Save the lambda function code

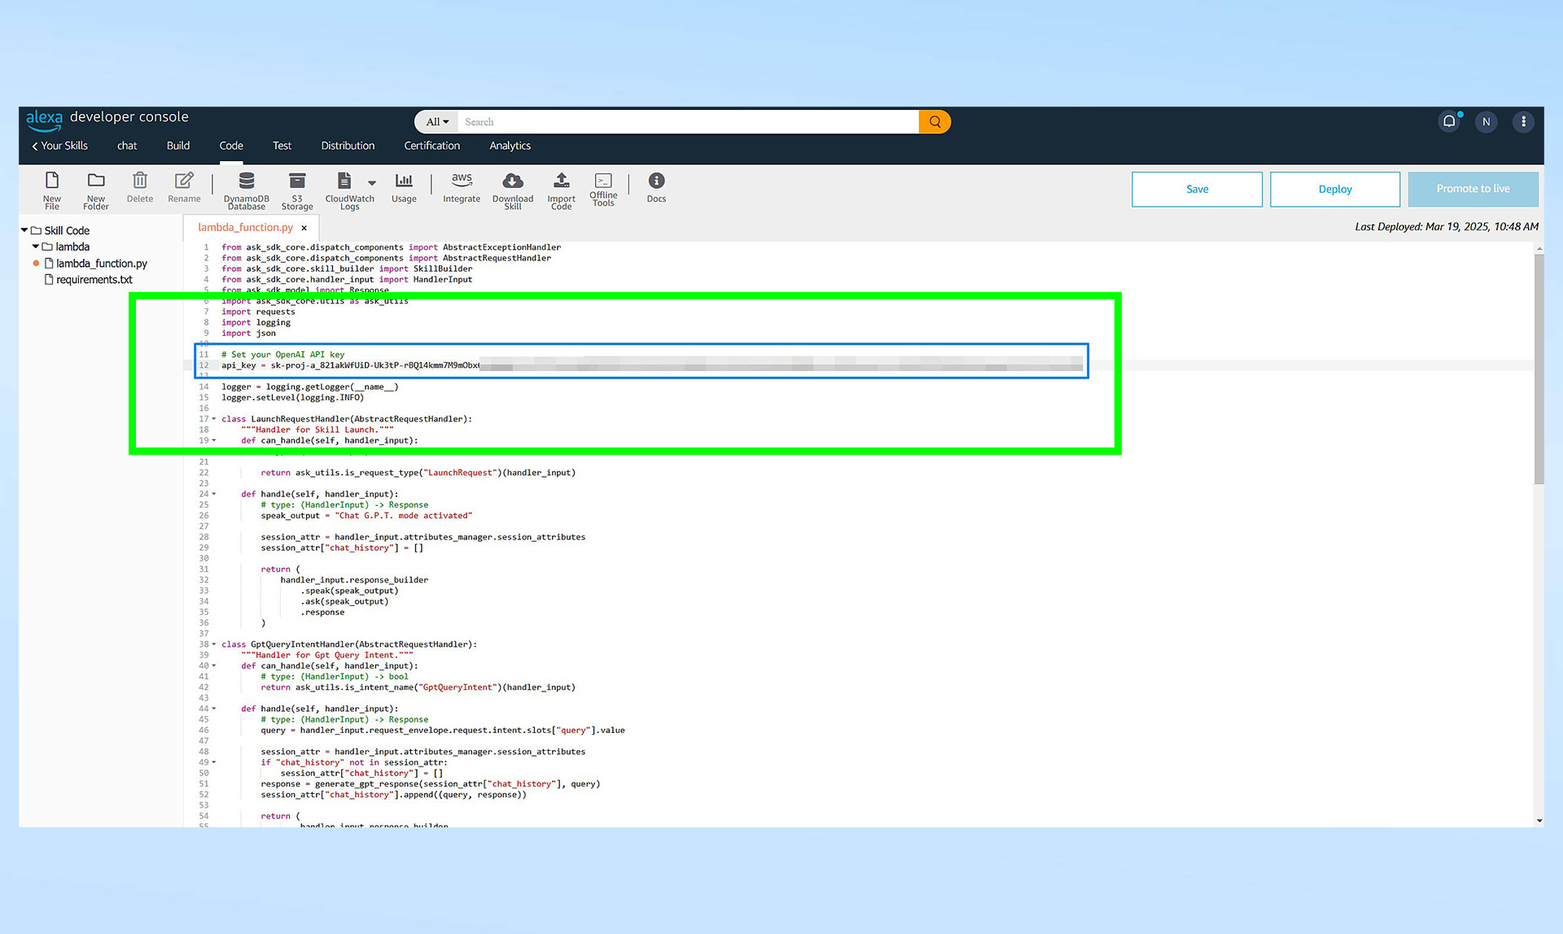click(x=1197, y=189)
